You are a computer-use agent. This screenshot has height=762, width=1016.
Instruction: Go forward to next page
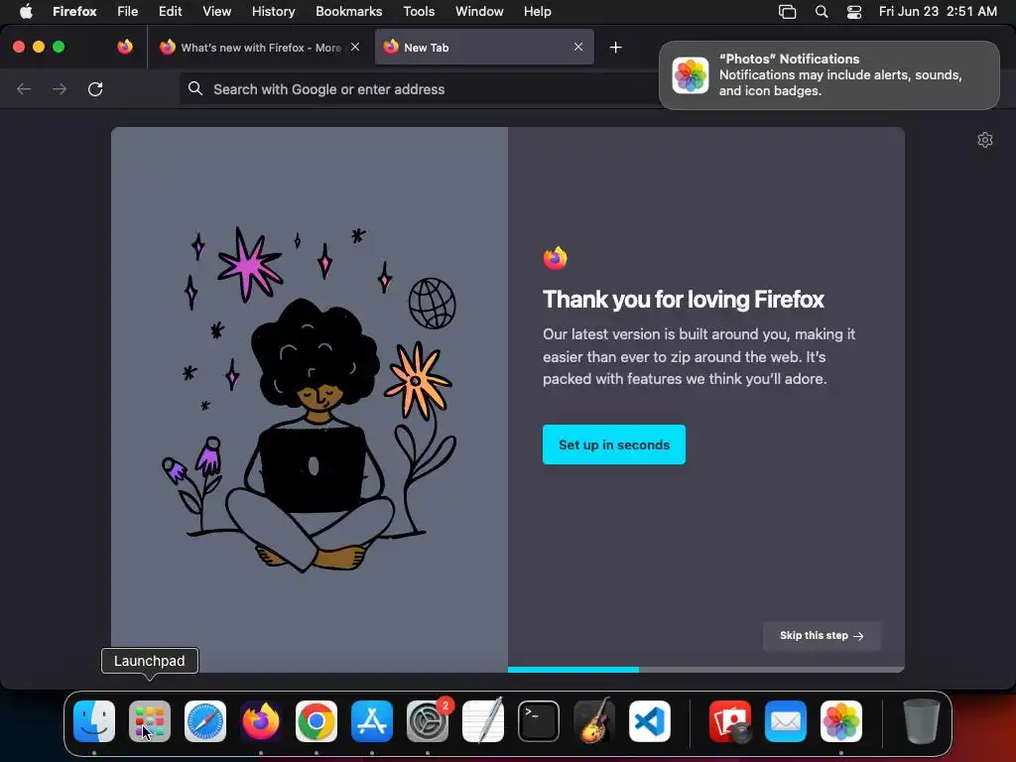[60, 88]
